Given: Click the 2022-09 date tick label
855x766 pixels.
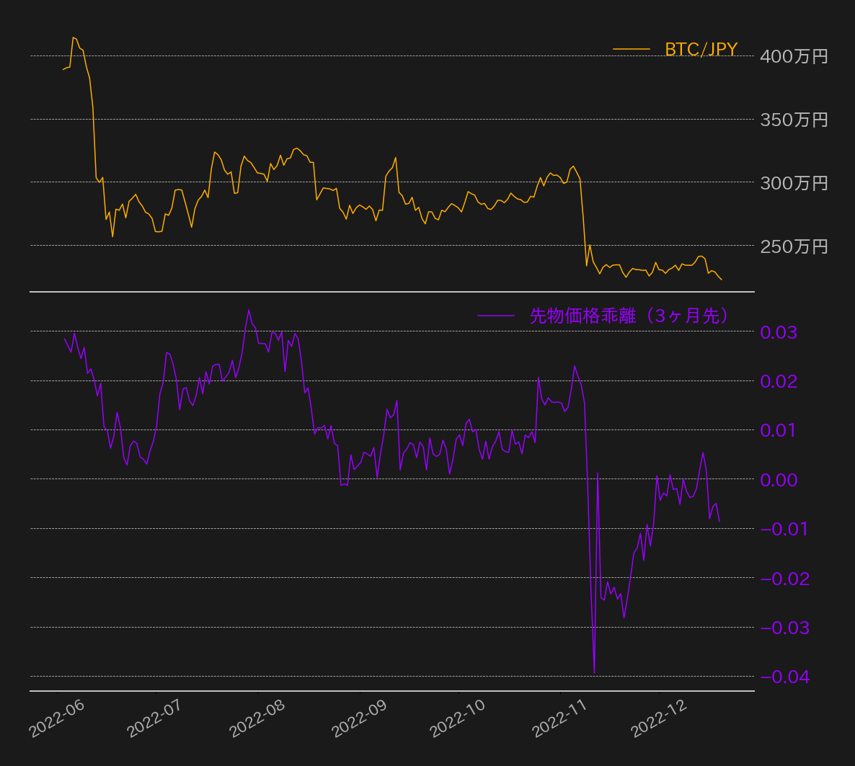Looking at the screenshot, I should [x=359, y=718].
